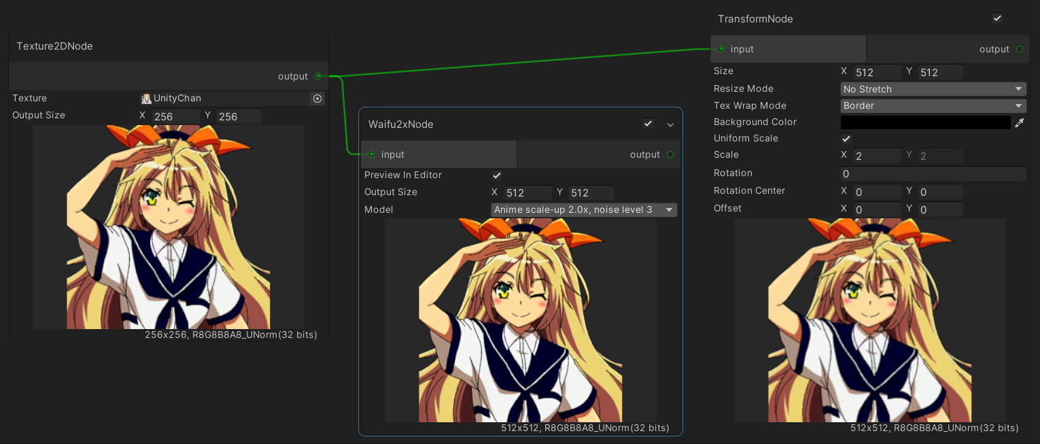Toggle the Waifu2xNode header checkbox
This screenshot has height=444, width=1040.
point(648,124)
